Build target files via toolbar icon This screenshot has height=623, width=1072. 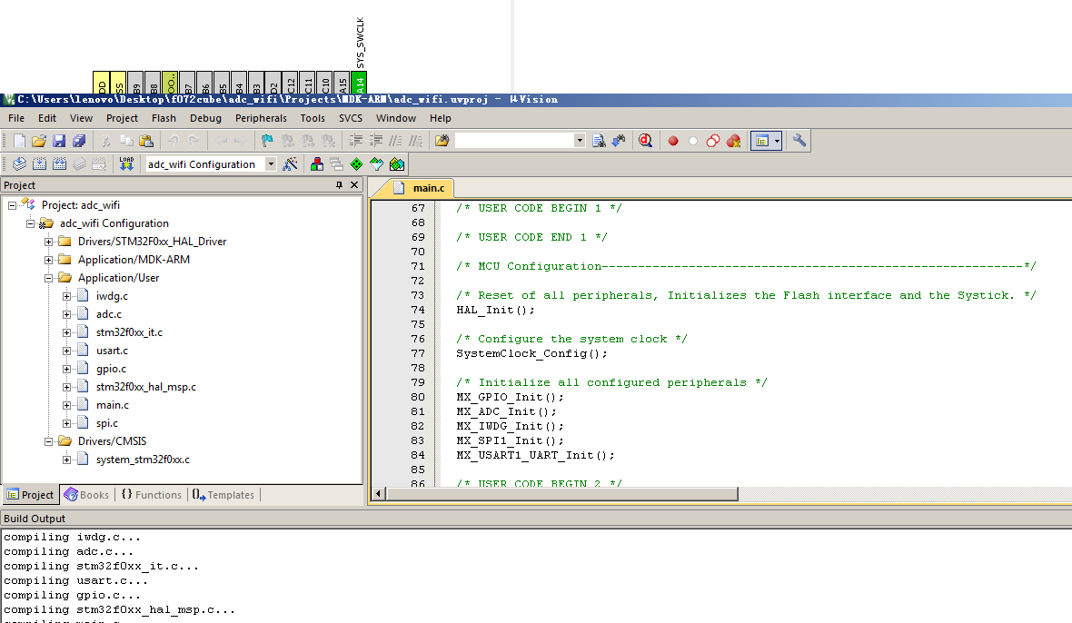coord(40,164)
